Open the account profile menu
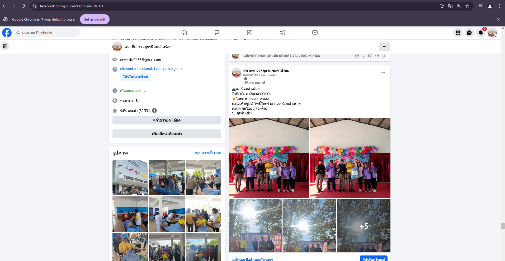The width and height of the screenshot is (505, 261). (492, 33)
